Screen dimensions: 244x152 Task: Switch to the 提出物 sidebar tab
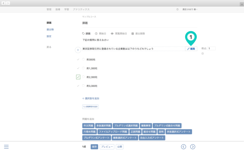(x=50, y=29)
